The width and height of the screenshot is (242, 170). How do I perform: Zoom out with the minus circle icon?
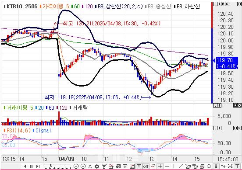76,167
